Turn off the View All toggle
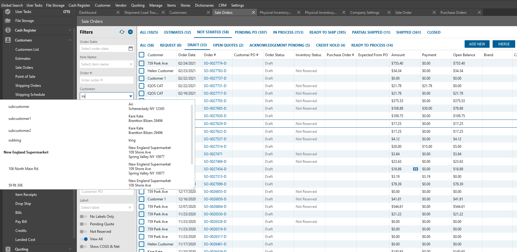517x252 pixels. pyautogui.click(x=84, y=239)
